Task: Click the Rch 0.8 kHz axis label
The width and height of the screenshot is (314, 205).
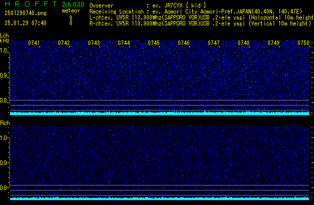Action: (3, 187)
